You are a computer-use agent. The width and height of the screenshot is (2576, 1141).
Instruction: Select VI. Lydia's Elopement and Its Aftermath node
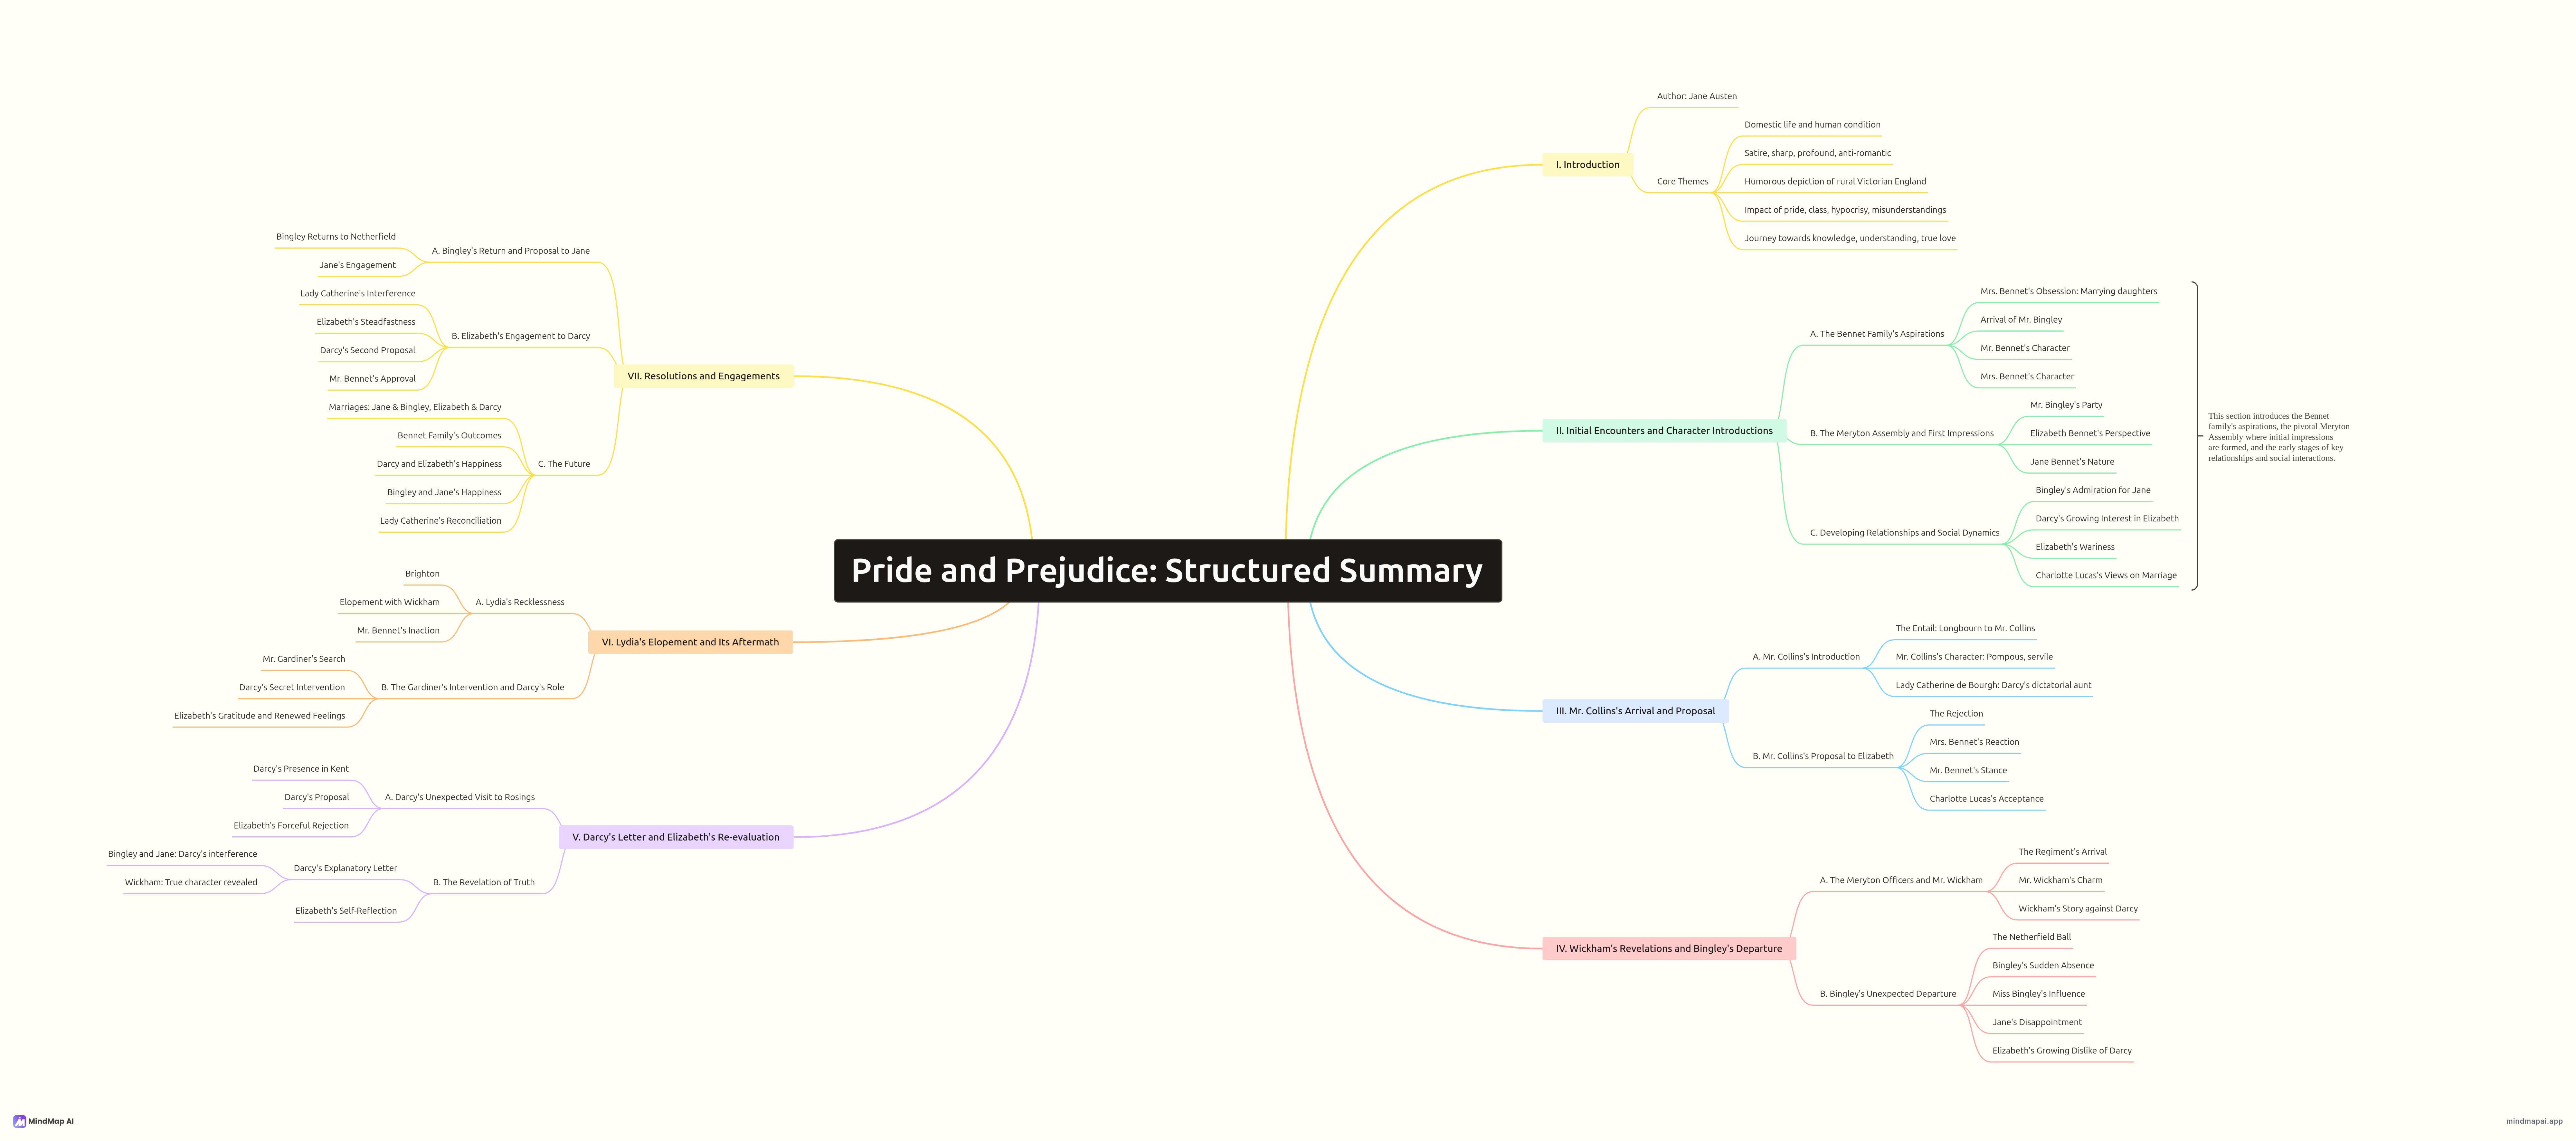690,642
